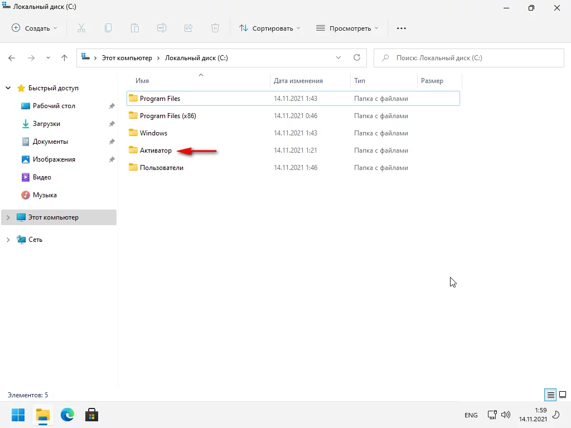Go back with the left arrow
The height and width of the screenshot is (428, 571).
[12, 58]
